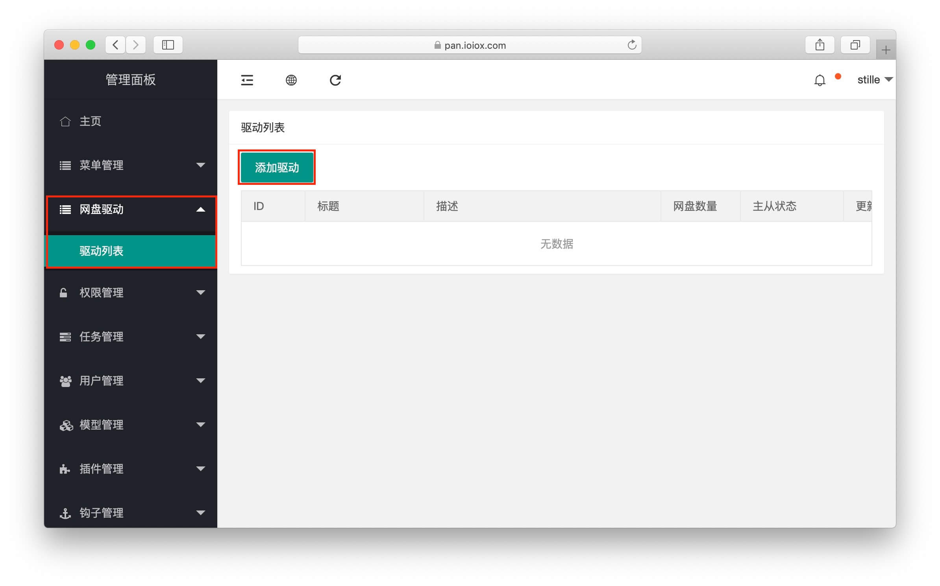This screenshot has width=940, height=586.
Task: Open 权限管理 menu label
Action: coord(102,293)
